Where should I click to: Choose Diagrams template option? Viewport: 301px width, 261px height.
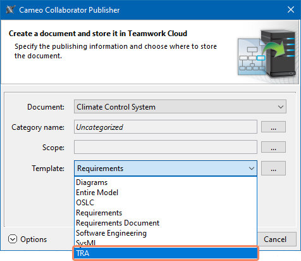pyautogui.click(x=166, y=182)
